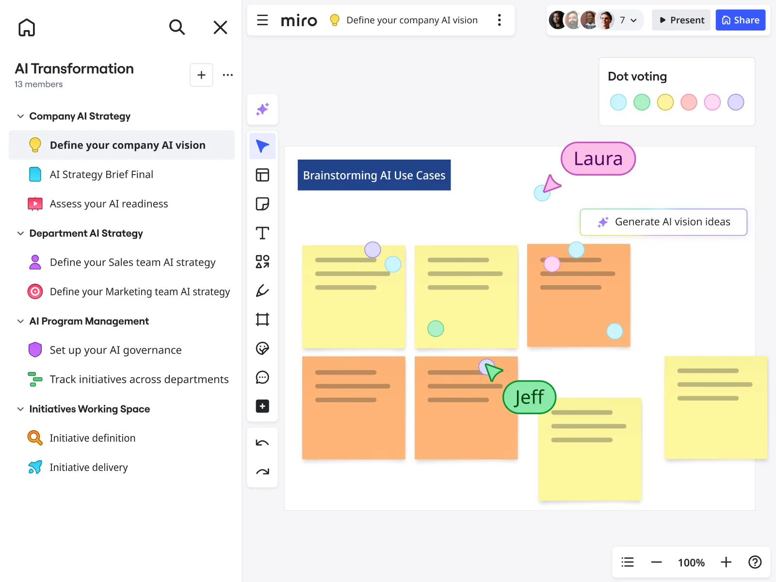Select the Text tool
The image size is (776, 582).
point(262,233)
